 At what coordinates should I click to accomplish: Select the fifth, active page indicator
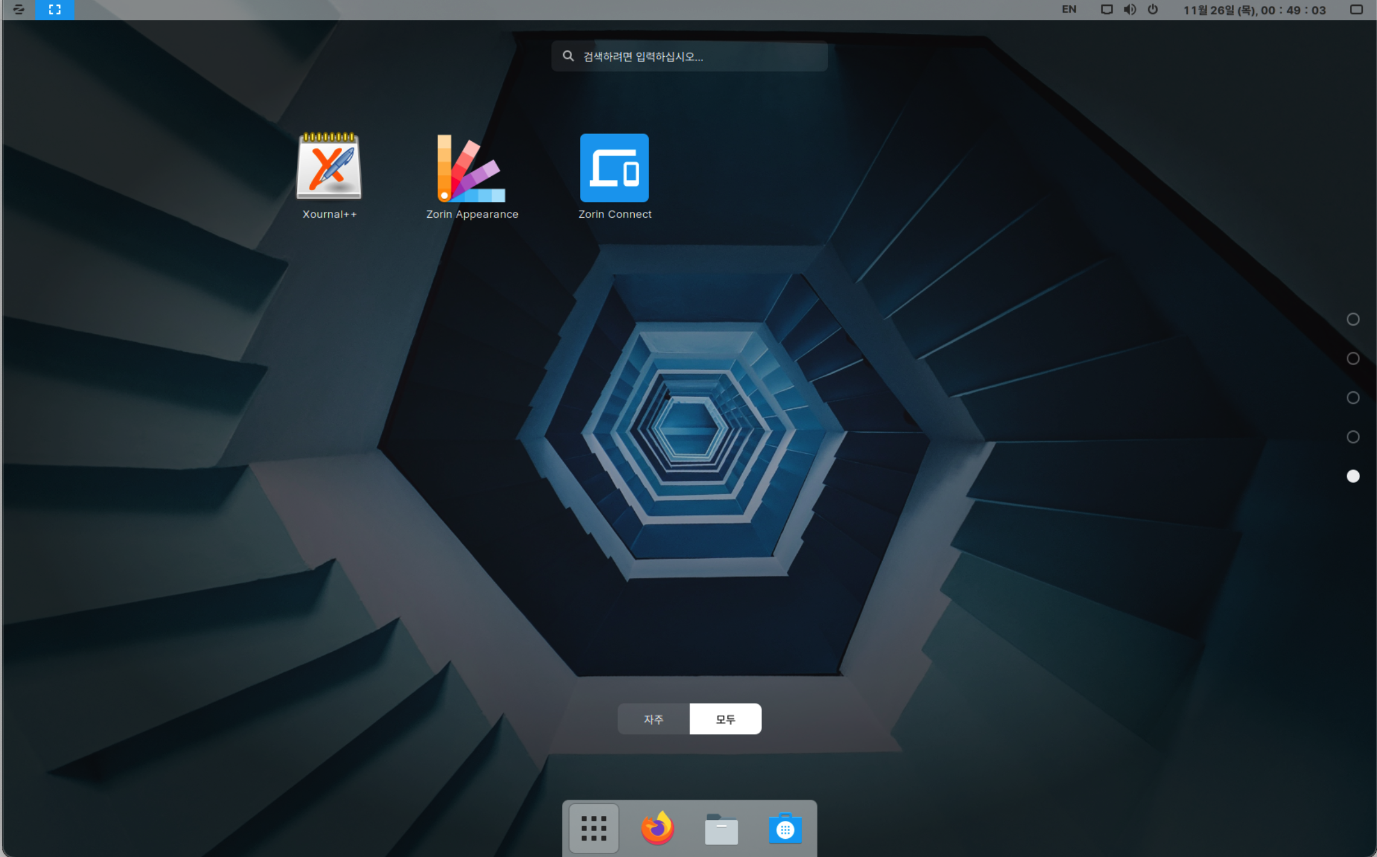pos(1353,476)
